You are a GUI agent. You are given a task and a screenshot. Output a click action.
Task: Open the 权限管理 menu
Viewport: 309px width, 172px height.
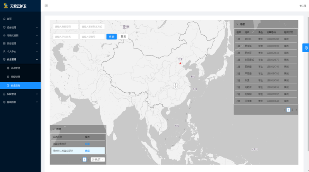[x=12, y=94]
